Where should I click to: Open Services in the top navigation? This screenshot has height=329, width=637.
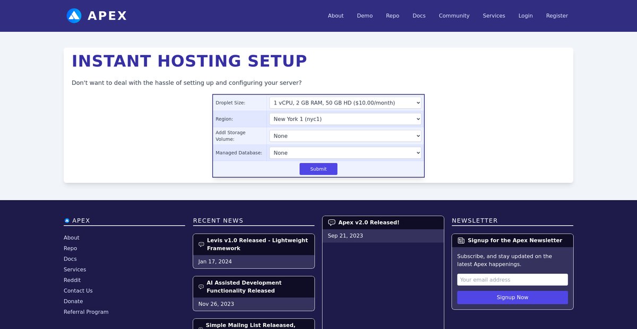click(x=494, y=16)
